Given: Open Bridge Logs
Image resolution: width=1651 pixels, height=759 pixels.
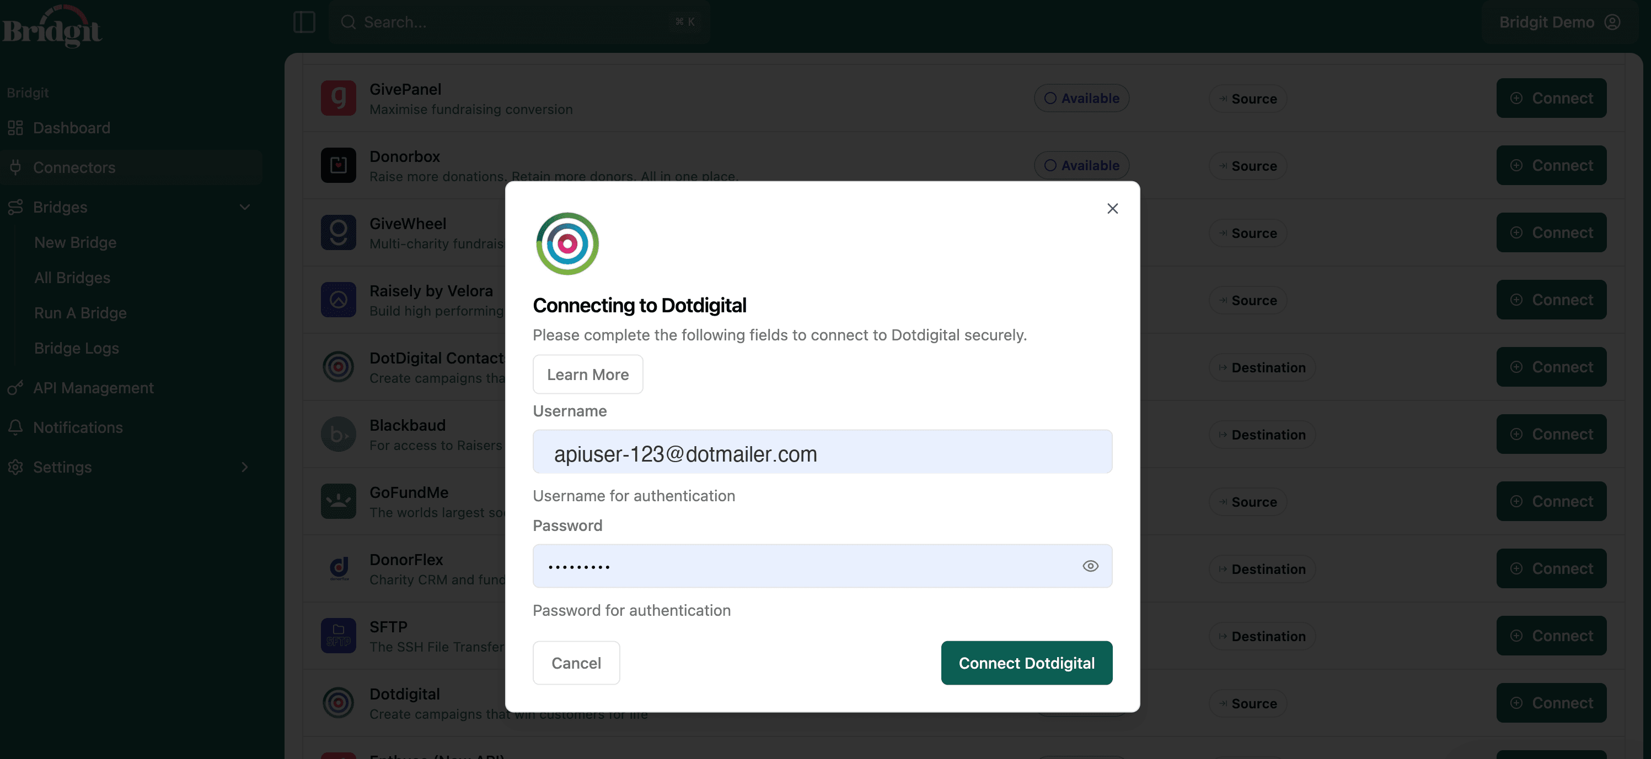Looking at the screenshot, I should click(x=76, y=348).
